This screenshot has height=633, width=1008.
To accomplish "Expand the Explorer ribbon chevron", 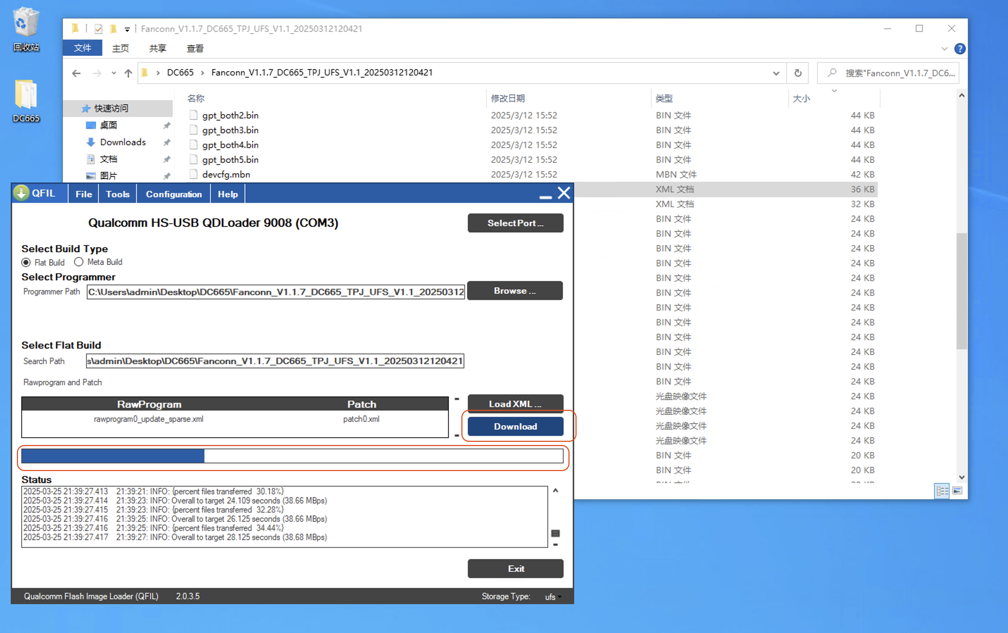I will tap(944, 49).
